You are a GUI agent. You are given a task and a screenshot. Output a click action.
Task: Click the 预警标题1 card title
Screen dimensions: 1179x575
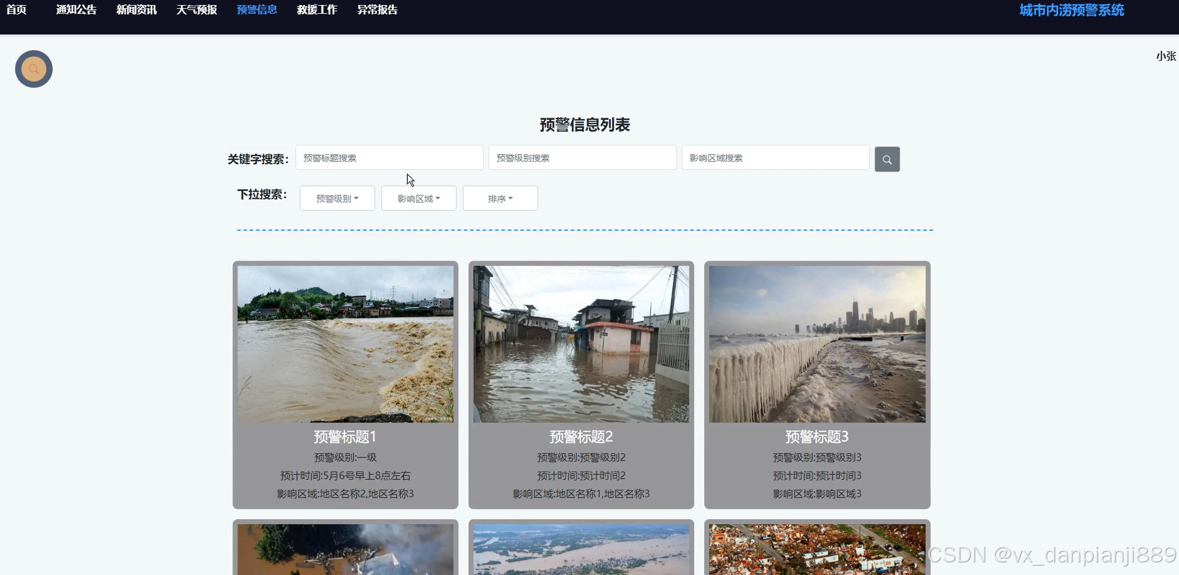tap(345, 437)
